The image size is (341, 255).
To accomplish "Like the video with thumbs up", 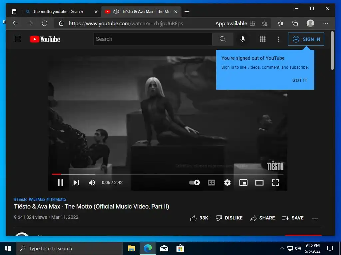I will pyautogui.click(x=199, y=218).
